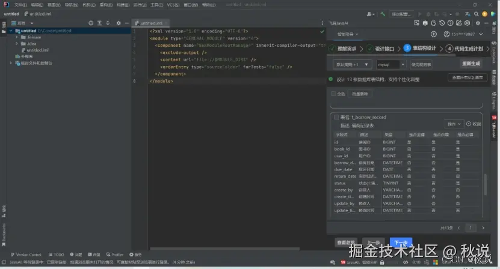Open the default rules +1 dropdown
Screen dimensions: 500x269
[352, 64]
